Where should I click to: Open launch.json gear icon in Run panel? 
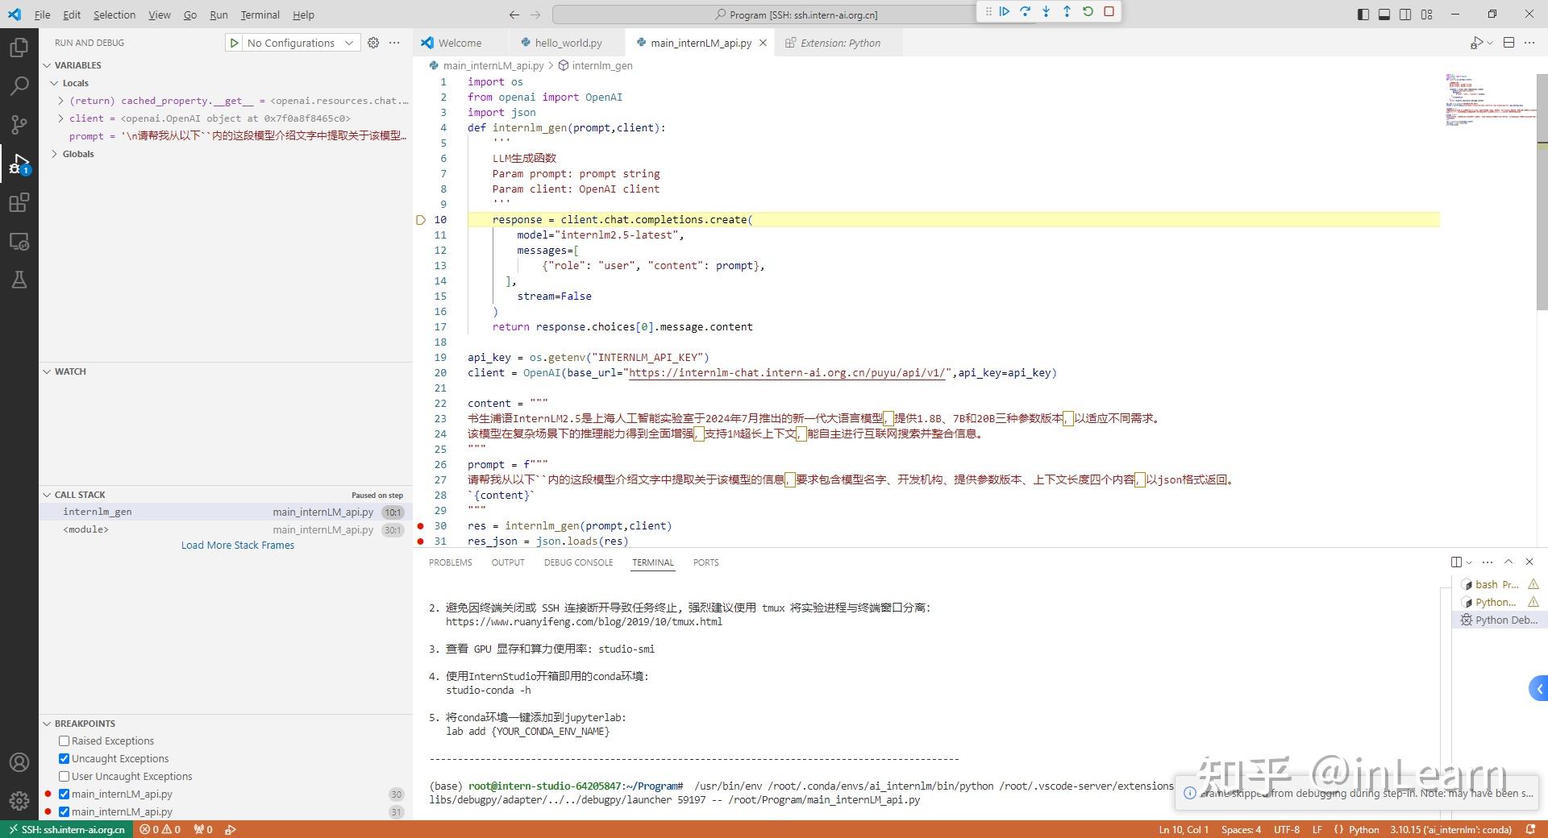(x=373, y=43)
